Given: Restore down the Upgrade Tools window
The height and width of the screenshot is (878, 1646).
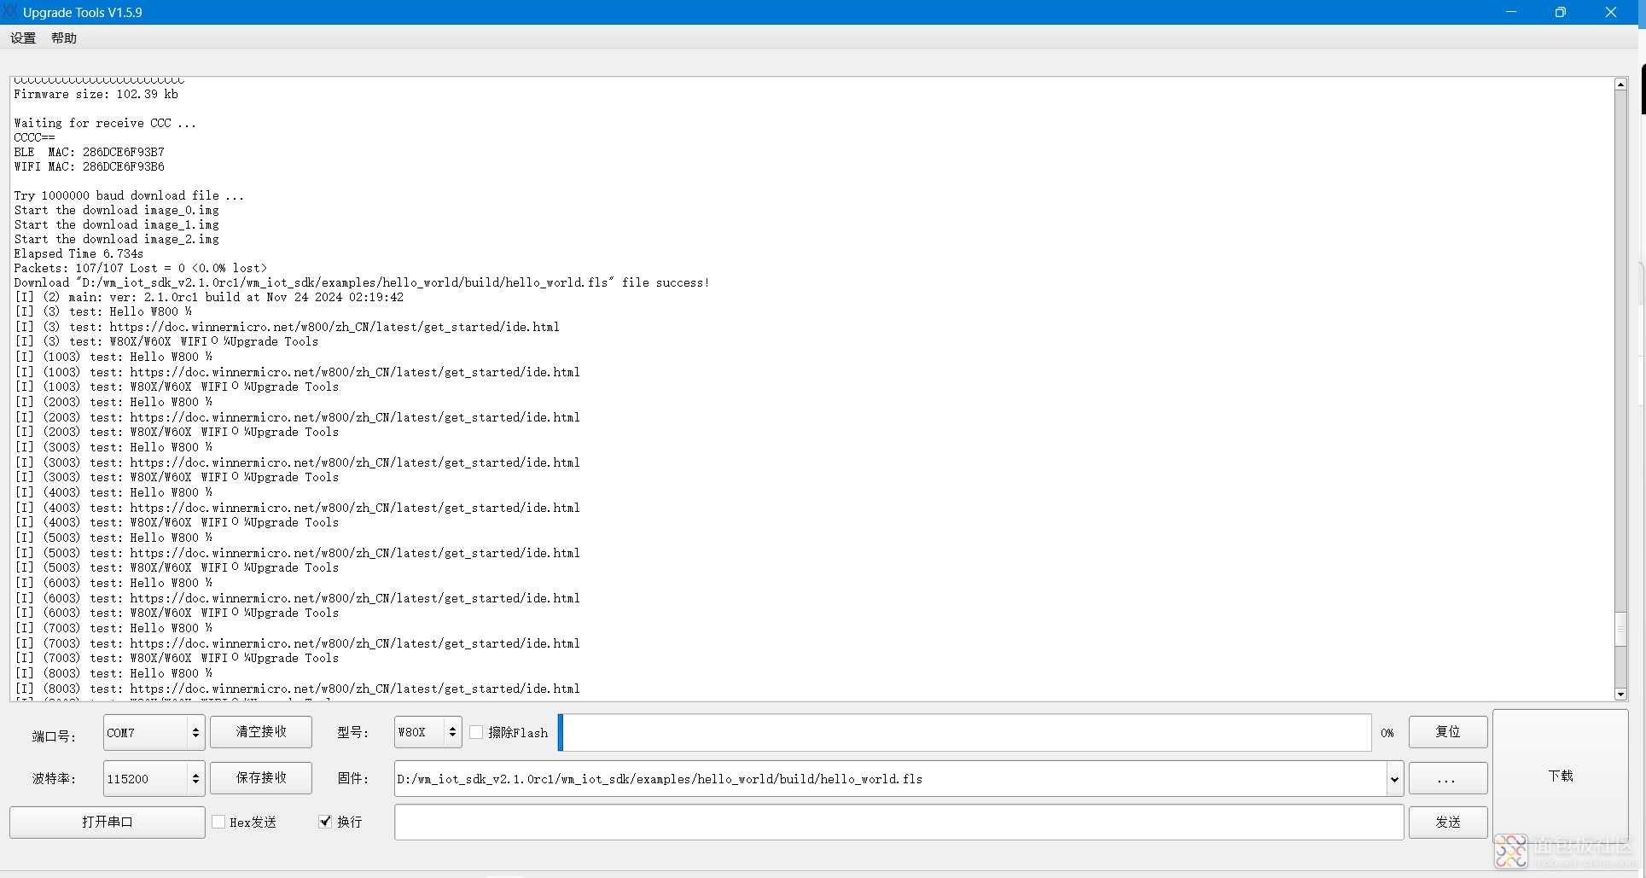Looking at the screenshot, I should [1561, 12].
